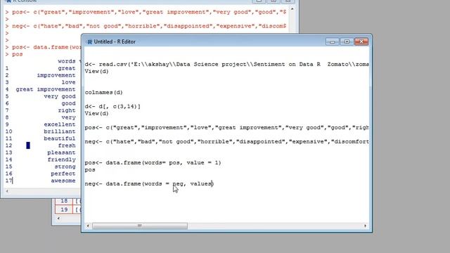The width and height of the screenshot is (450, 253).
Task: Click the 'love' row in R Console
Action: [41, 82]
